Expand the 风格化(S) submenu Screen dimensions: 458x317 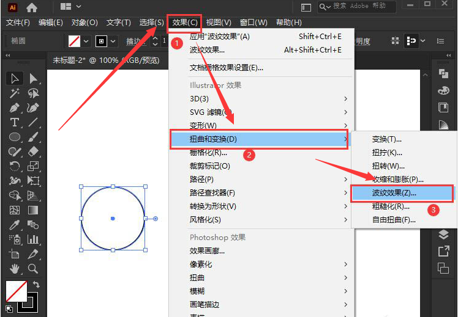pos(345,219)
